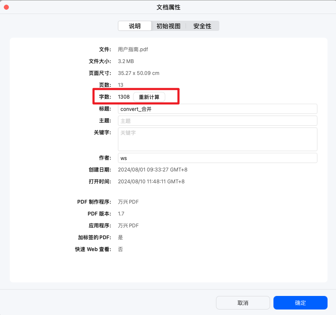This screenshot has height=315, width=336.
Task: Switch to the 说明 tab
Action: click(x=134, y=26)
